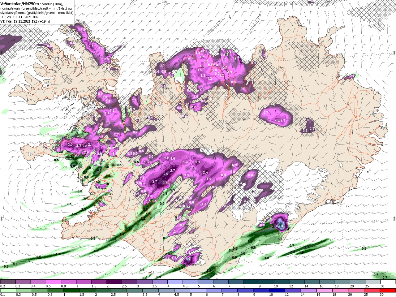
Task: Click the 2.9 snowfall value on the map
Action: pyautogui.click(x=166, y=174)
